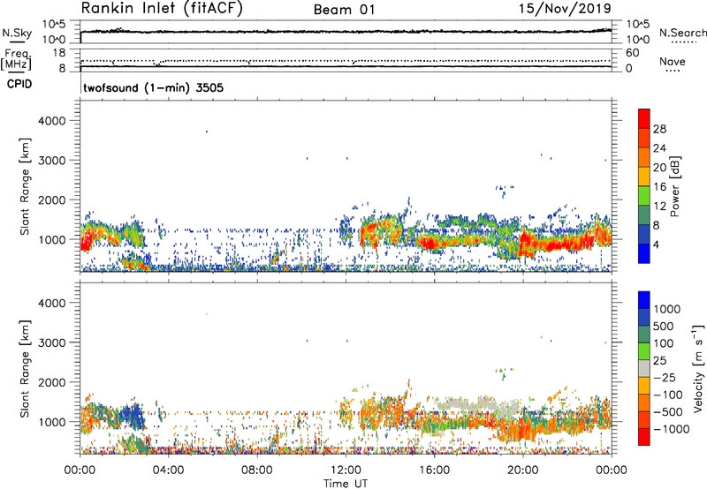Click the '12:00' time axis tick label

tap(346, 470)
